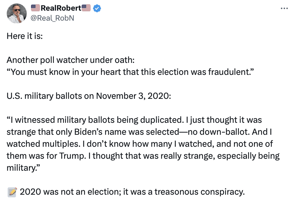Click the "Another poll watcher under oath" line
This screenshot has width=292, height=201.
pos(70,61)
